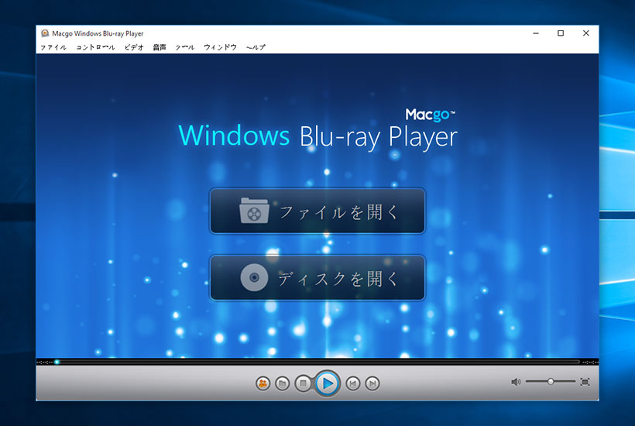Open the ヘルプ menu
Viewport: 635px width, 426px height.
pos(256,47)
